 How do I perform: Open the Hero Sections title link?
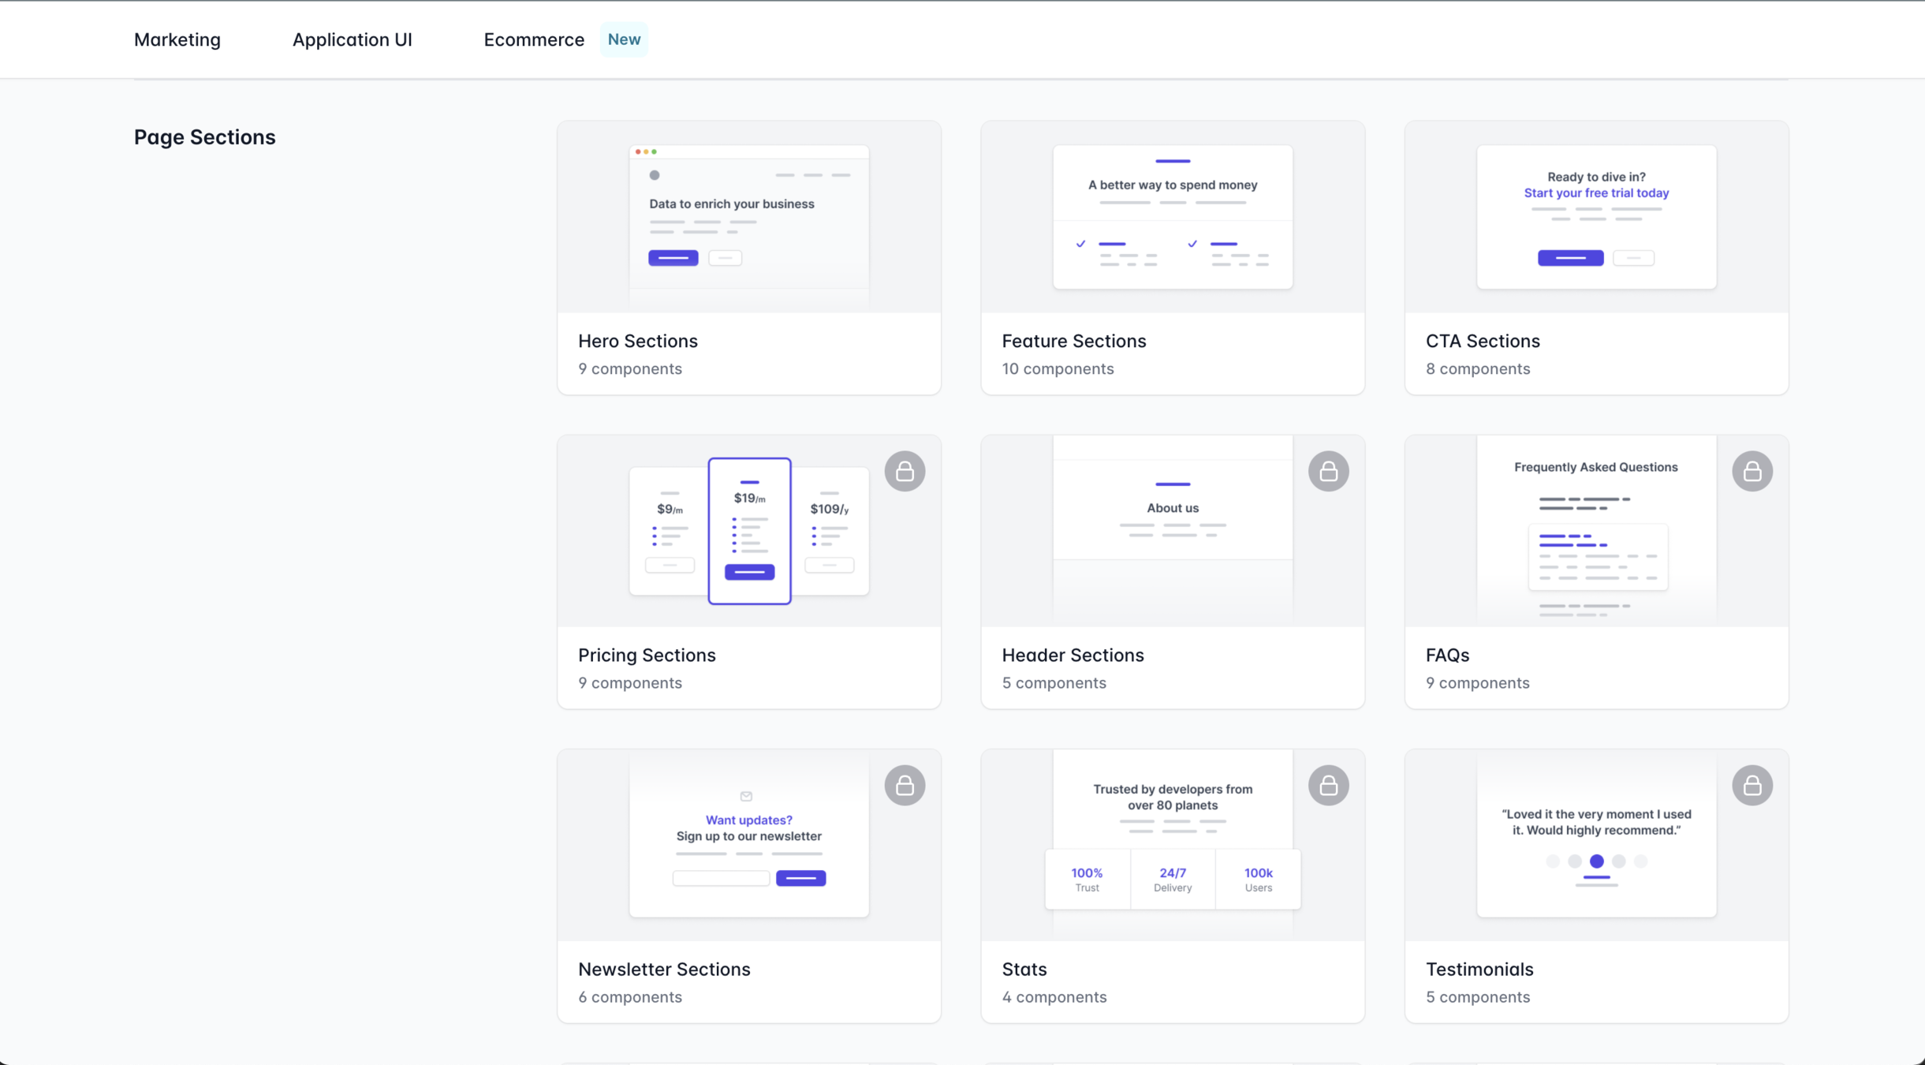point(637,341)
